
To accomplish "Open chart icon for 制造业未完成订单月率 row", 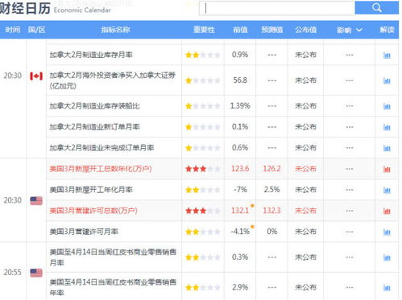I will click(387, 148).
